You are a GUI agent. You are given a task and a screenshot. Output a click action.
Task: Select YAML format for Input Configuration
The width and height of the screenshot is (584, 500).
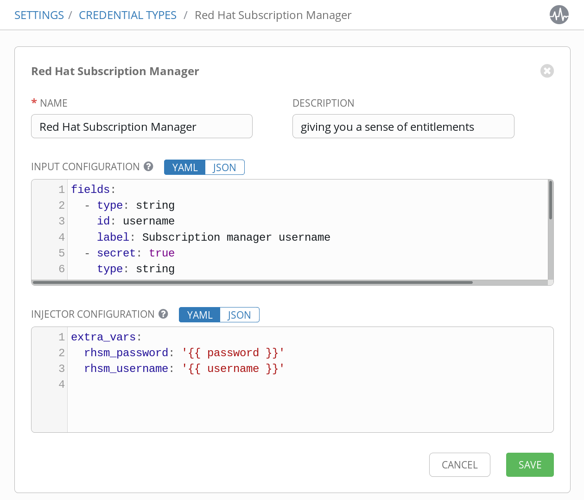coord(185,167)
